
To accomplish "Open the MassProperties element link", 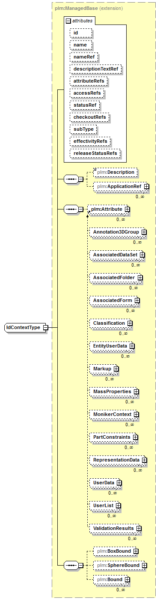I will click(112, 391).
